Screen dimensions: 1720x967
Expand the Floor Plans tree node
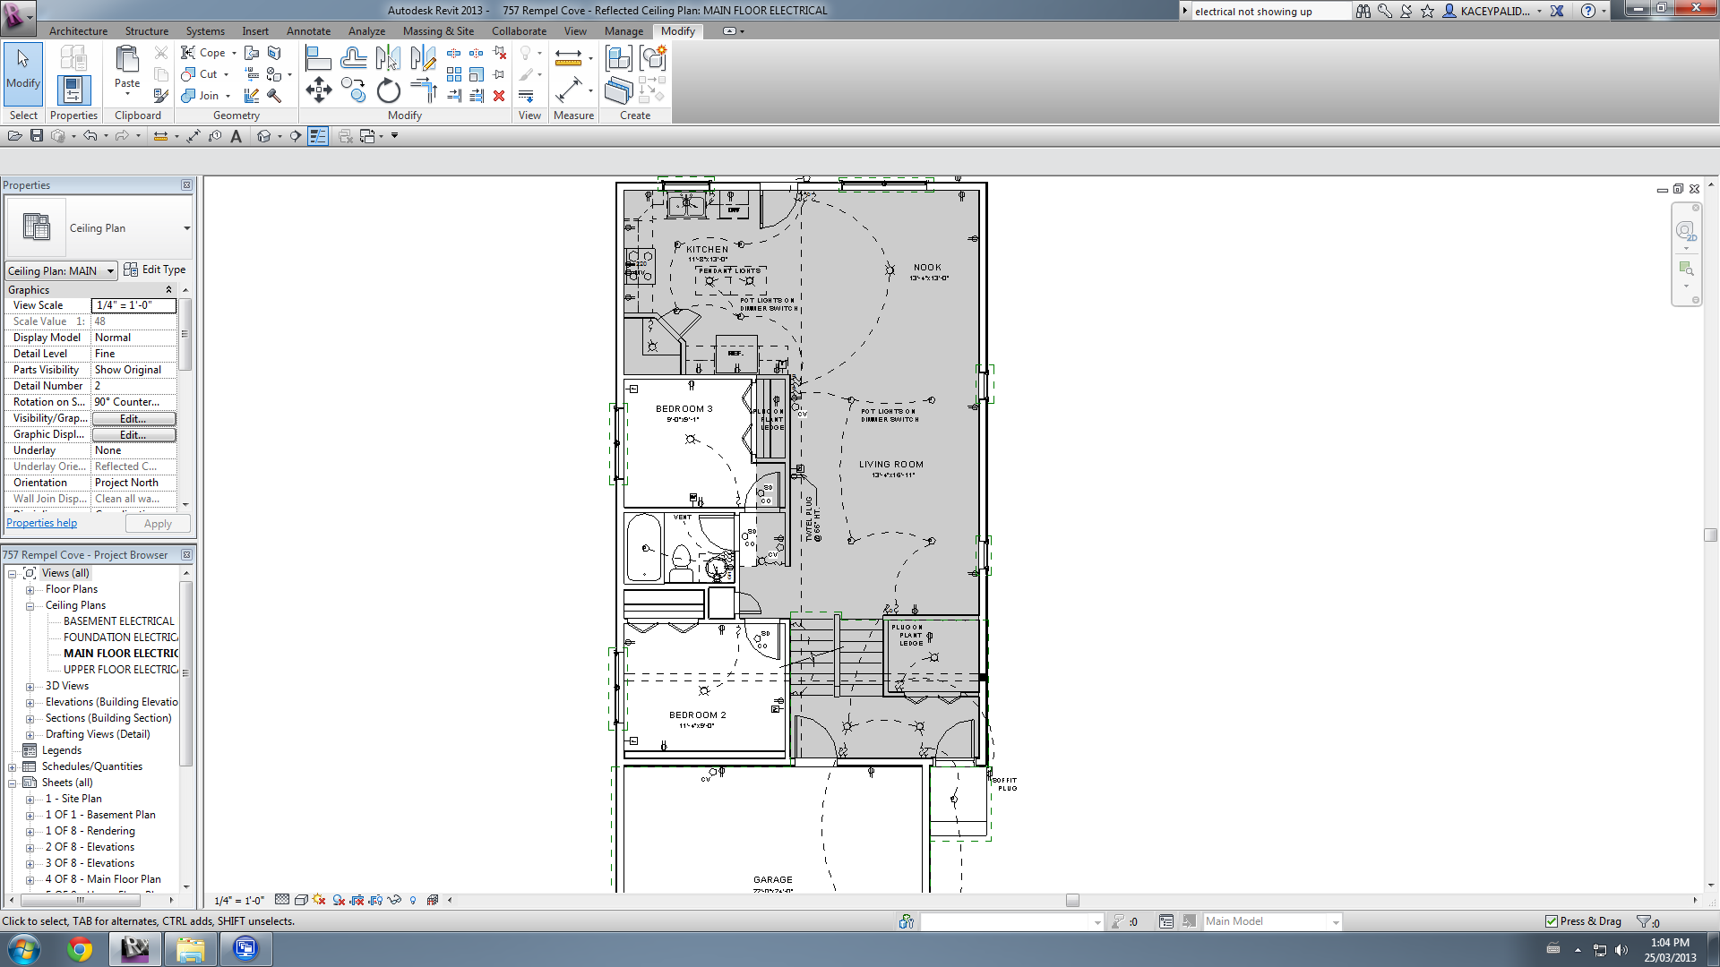[30, 590]
